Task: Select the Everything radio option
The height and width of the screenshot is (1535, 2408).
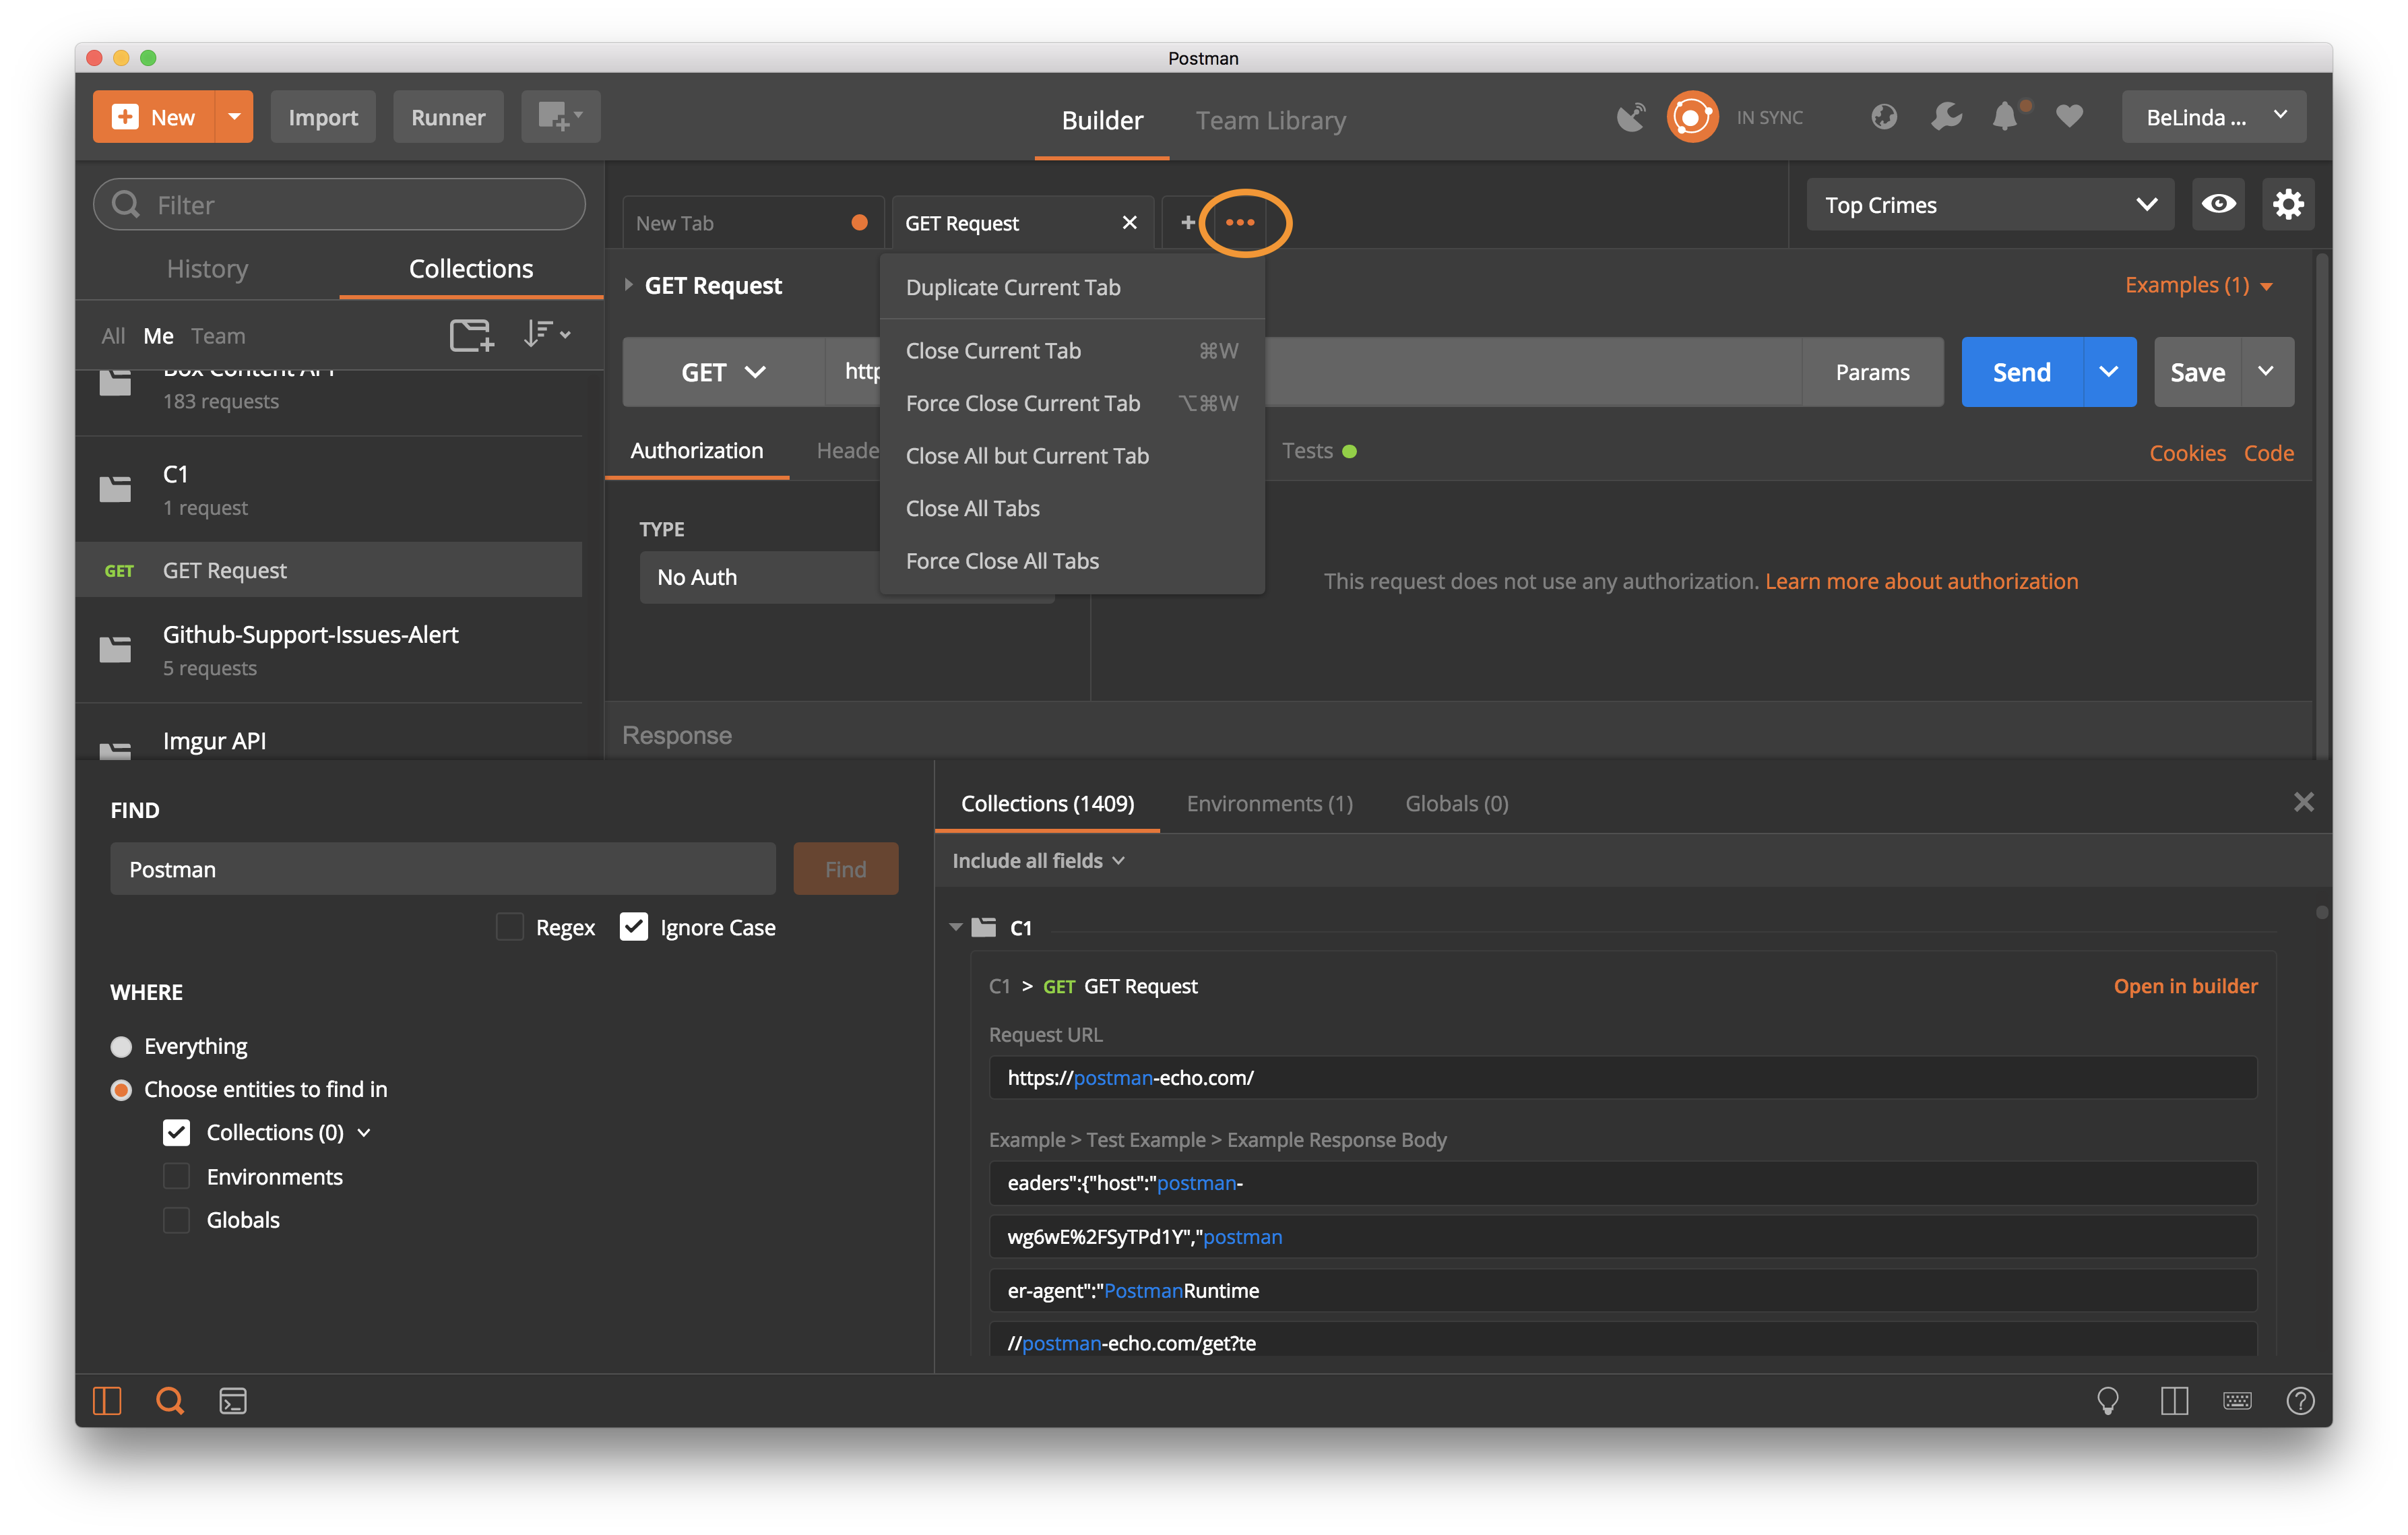Action: tap(121, 1046)
